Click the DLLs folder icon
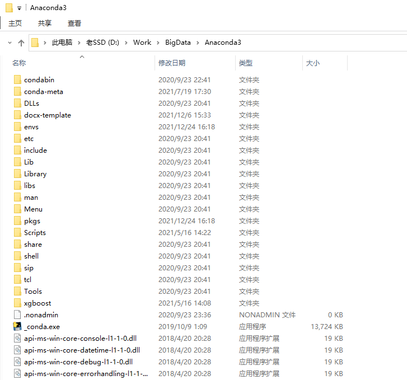Screen dimensions: 407x380 (17, 104)
